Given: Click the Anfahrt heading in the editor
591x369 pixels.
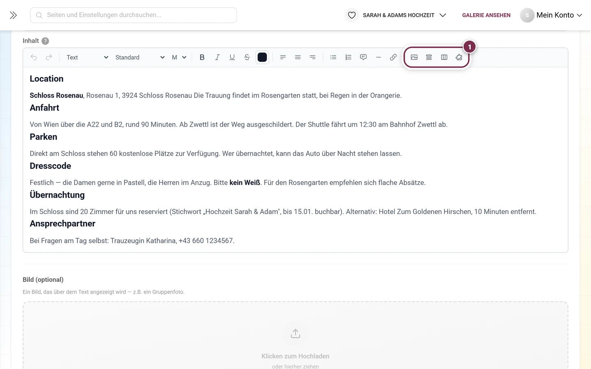Looking at the screenshot, I should [x=44, y=108].
